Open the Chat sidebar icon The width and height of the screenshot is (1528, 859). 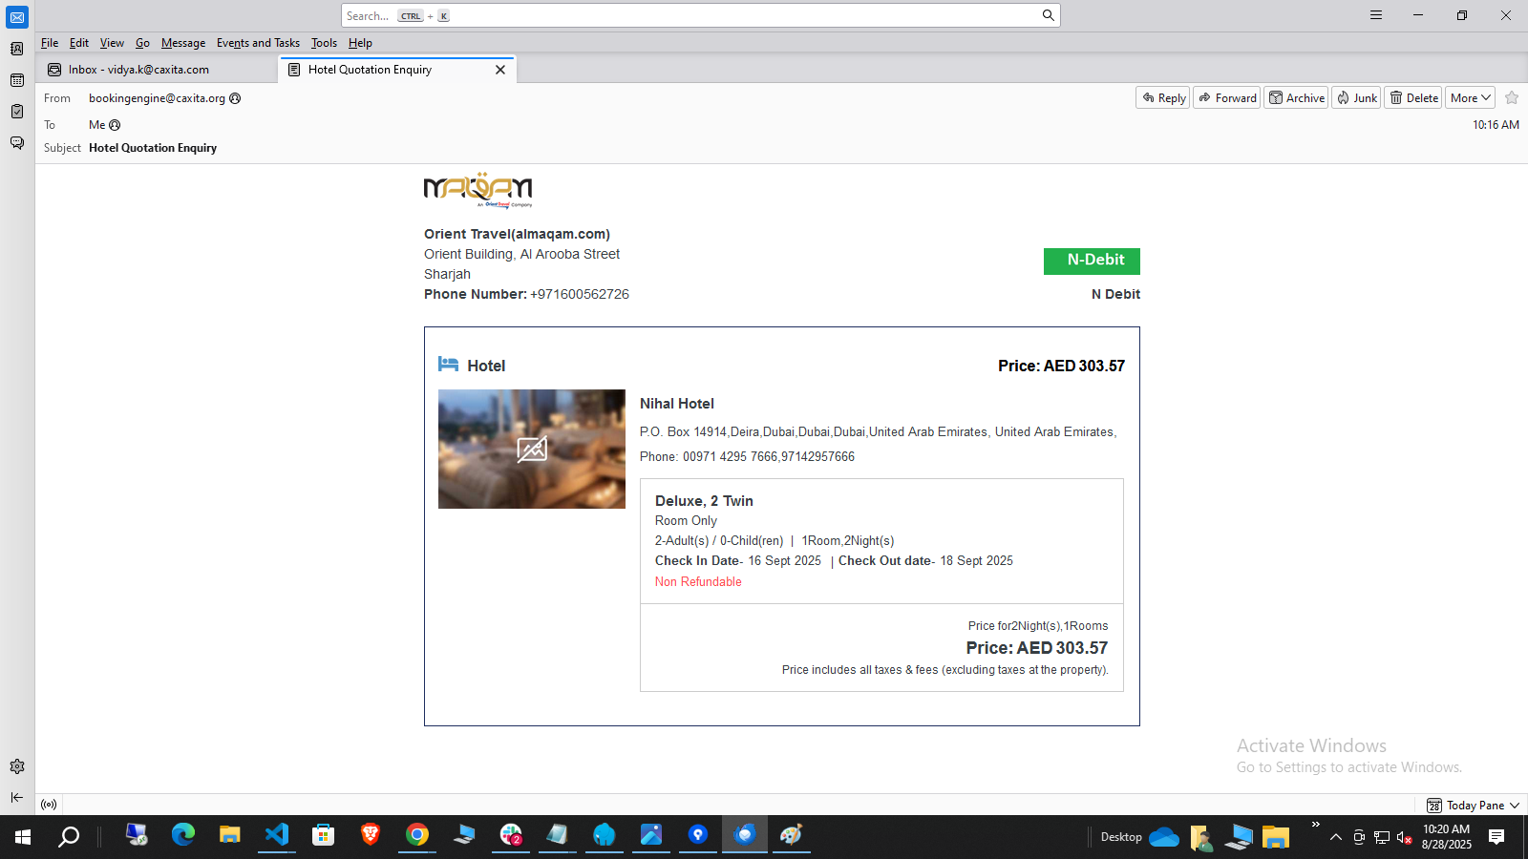[17, 143]
